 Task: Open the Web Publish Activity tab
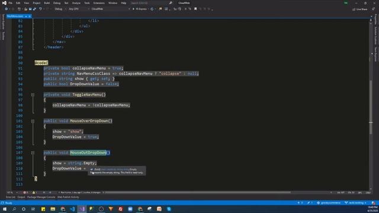[x=68, y=197]
